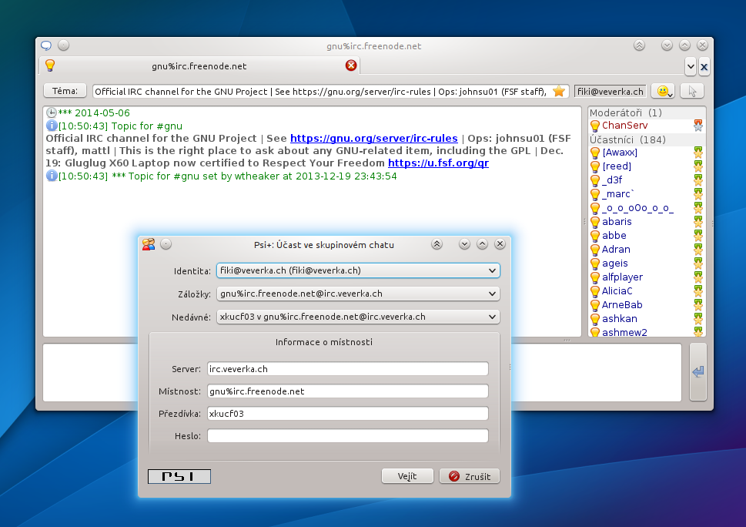This screenshot has width=746, height=527.
Task: Click the round pin button in dialog titlebar
Action: pyautogui.click(x=166, y=244)
